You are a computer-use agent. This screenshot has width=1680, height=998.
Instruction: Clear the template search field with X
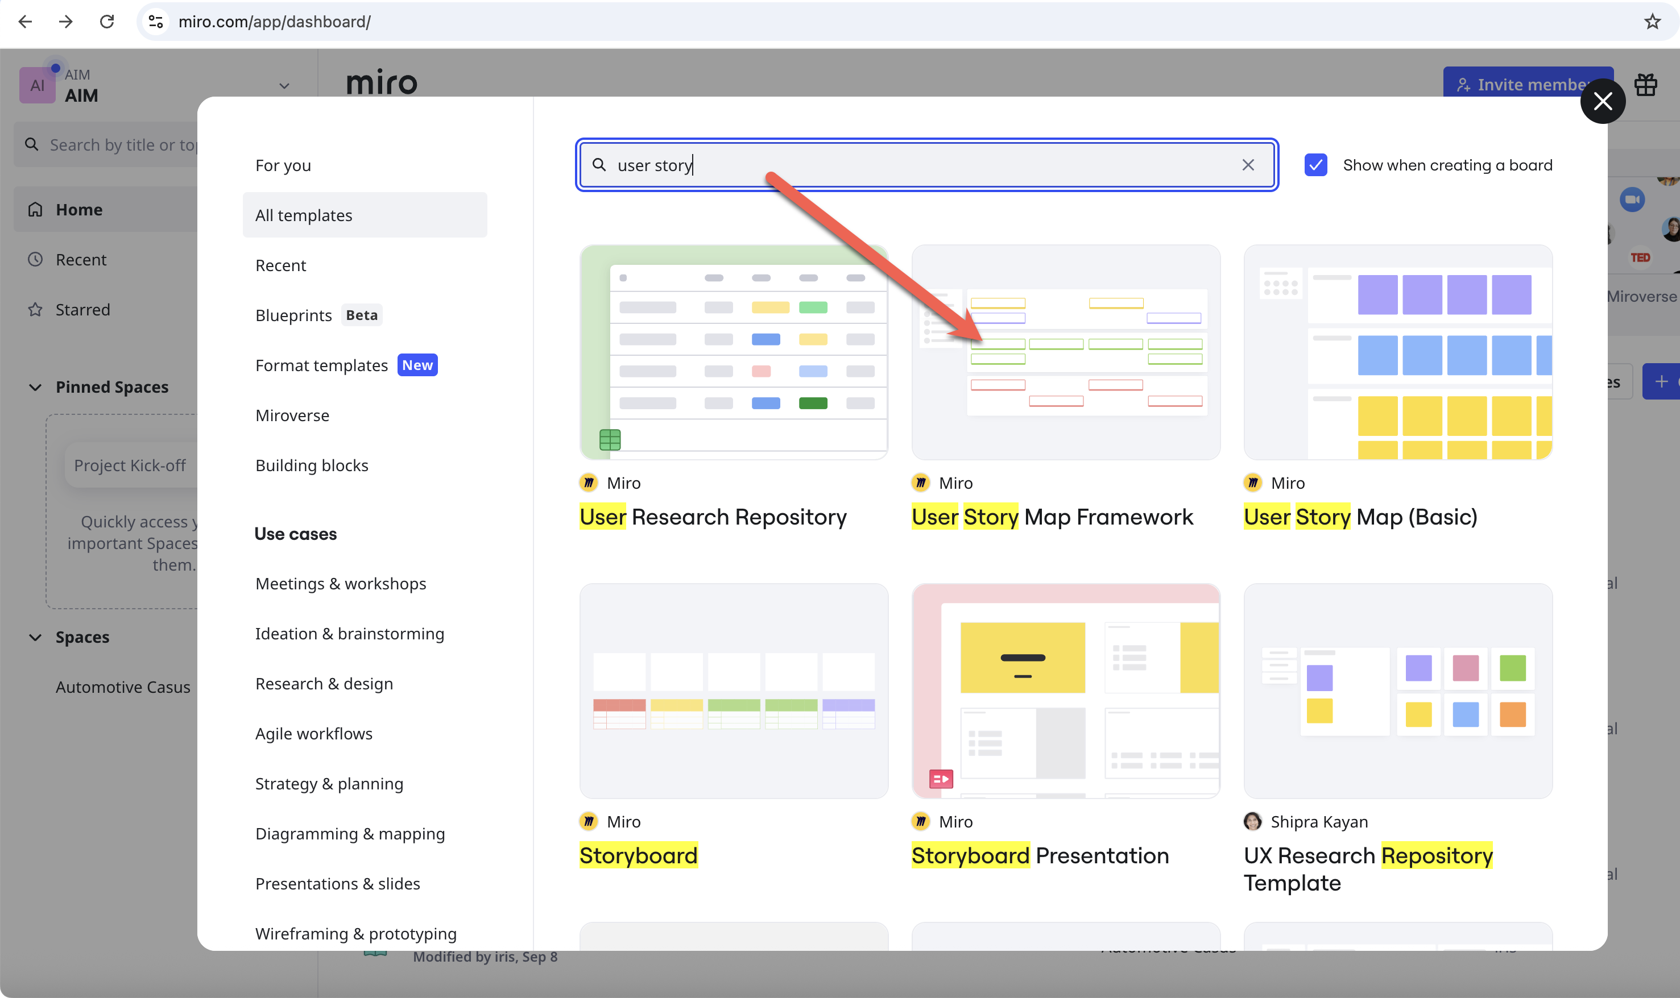click(1247, 165)
